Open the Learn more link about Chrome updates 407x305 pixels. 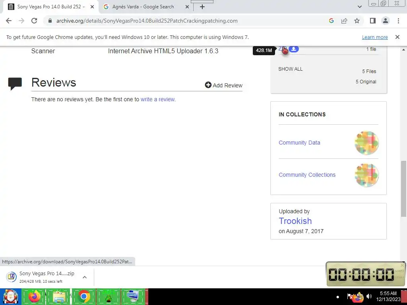point(375,37)
